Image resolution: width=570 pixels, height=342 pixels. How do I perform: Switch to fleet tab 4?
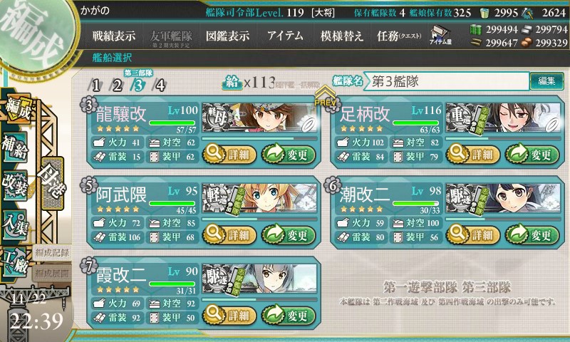click(x=160, y=85)
